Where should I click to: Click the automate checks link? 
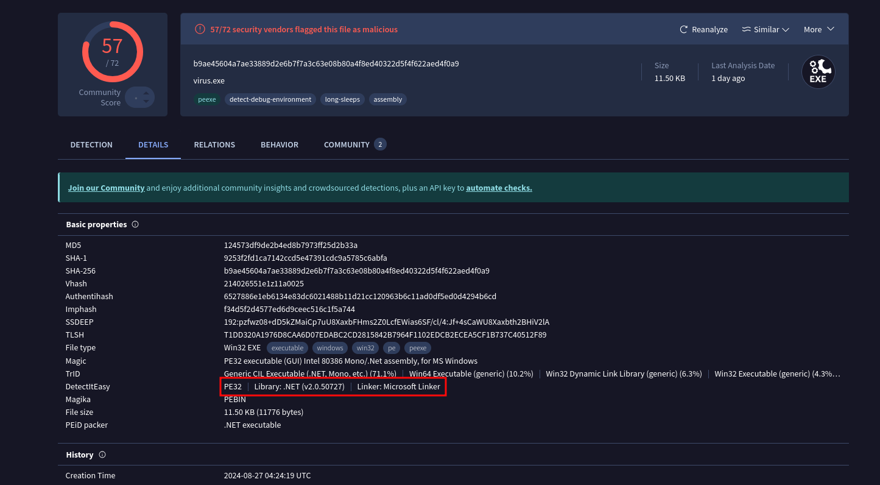click(x=499, y=188)
